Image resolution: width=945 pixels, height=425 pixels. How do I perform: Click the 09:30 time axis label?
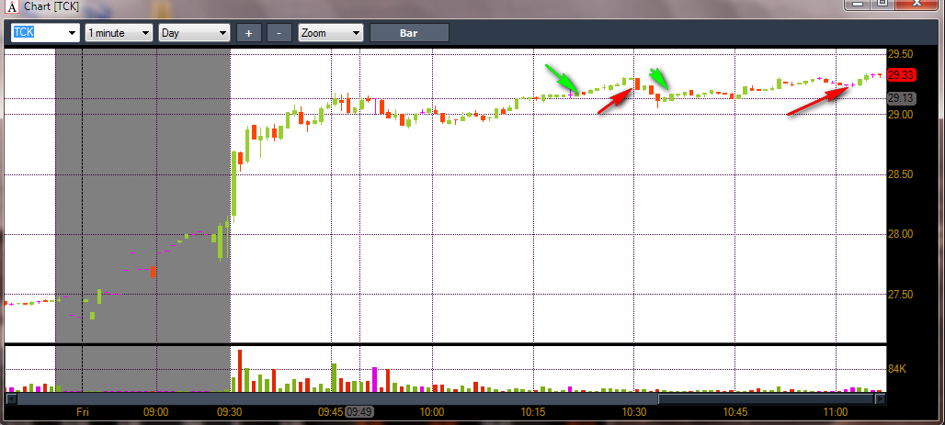230,412
